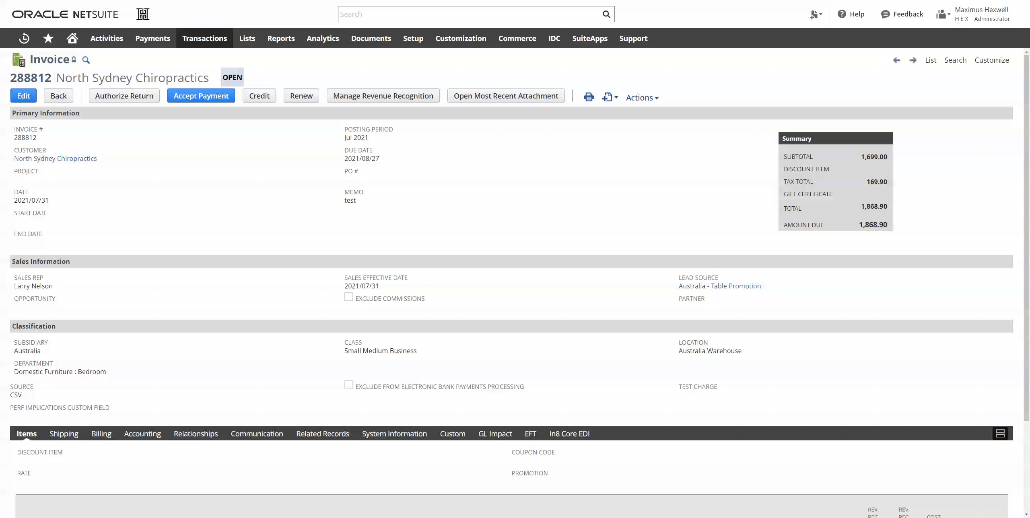Click the Accept Payment button

point(201,96)
